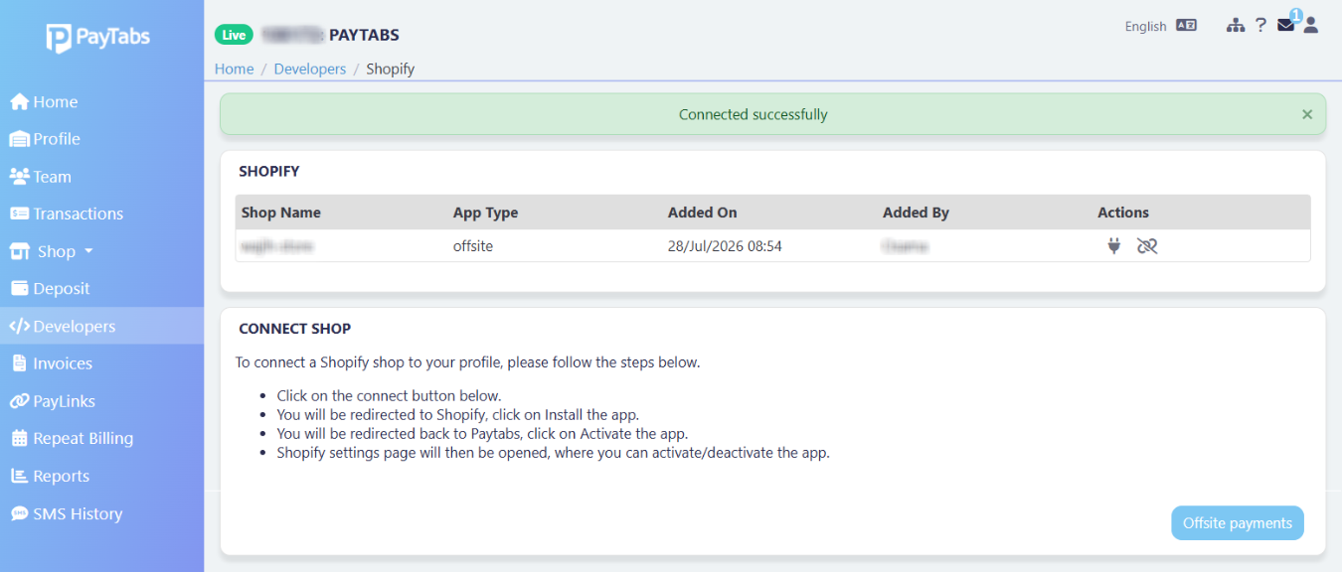This screenshot has height=572, width=1342.
Task: Switch language using the English selector
Action: click(x=1145, y=27)
